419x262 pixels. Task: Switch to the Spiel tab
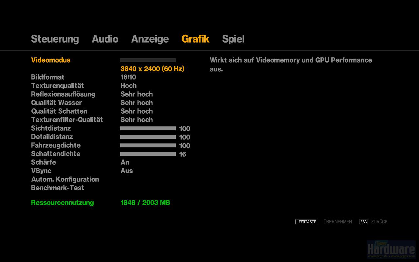tap(233, 39)
